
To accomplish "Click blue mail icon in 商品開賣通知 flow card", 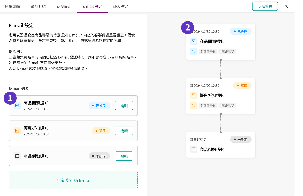I will (193, 41).
